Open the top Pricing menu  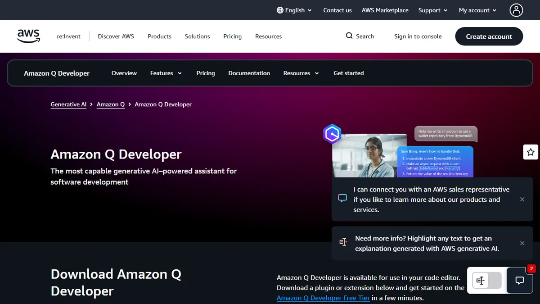232,36
